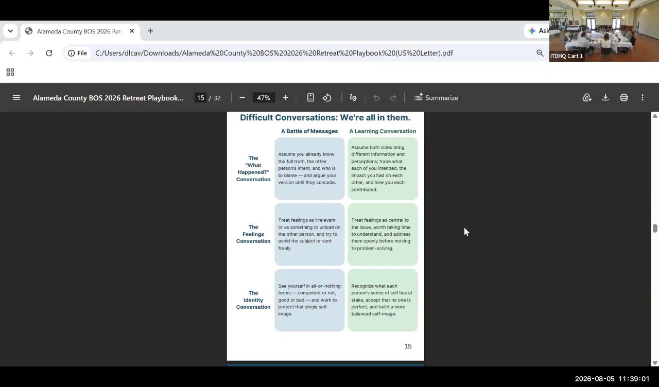Click the 'See yourself in all-or-nothing terms' box

click(309, 300)
